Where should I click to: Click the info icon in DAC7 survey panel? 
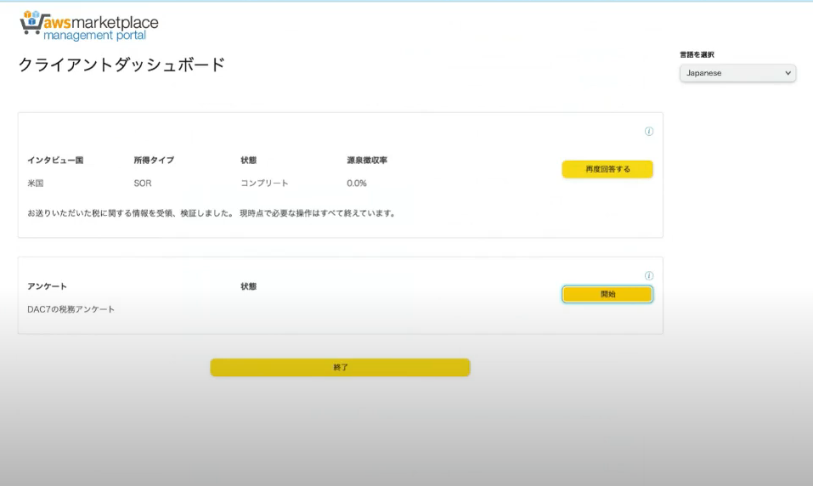click(x=649, y=275)
